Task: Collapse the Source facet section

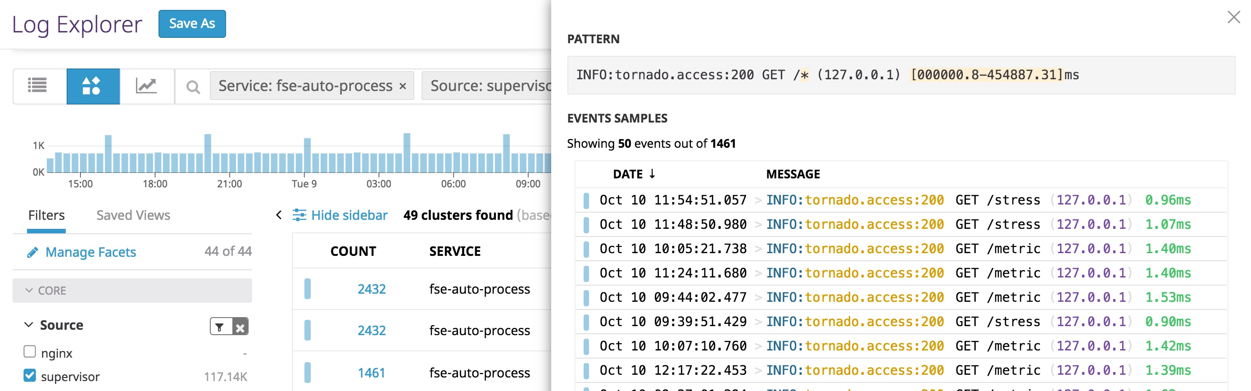Action: [x=29, y=324]
